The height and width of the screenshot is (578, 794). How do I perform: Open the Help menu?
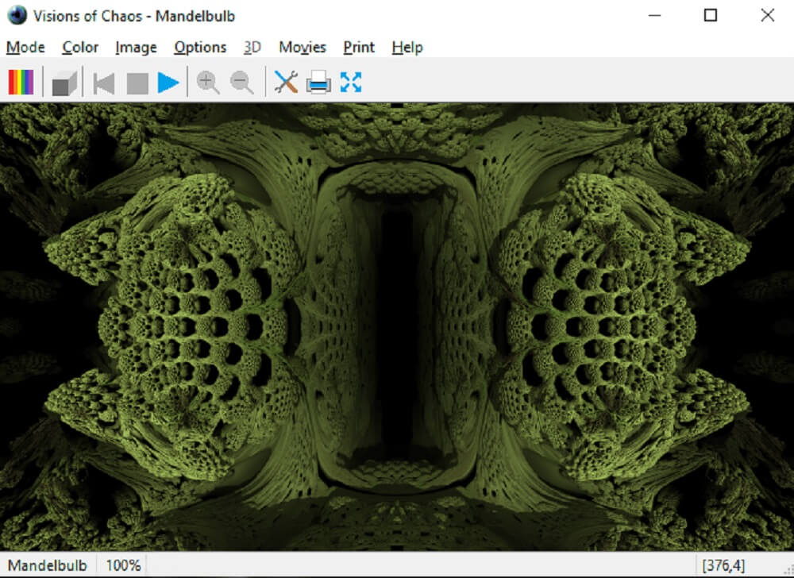[407, 48]
